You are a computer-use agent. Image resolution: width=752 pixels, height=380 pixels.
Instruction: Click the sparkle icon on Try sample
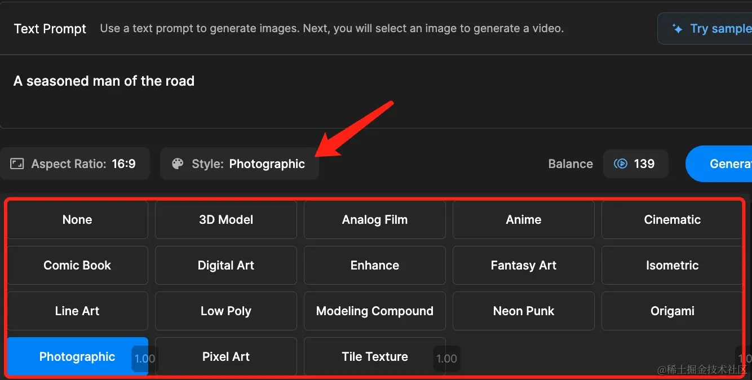coord(678,29)
